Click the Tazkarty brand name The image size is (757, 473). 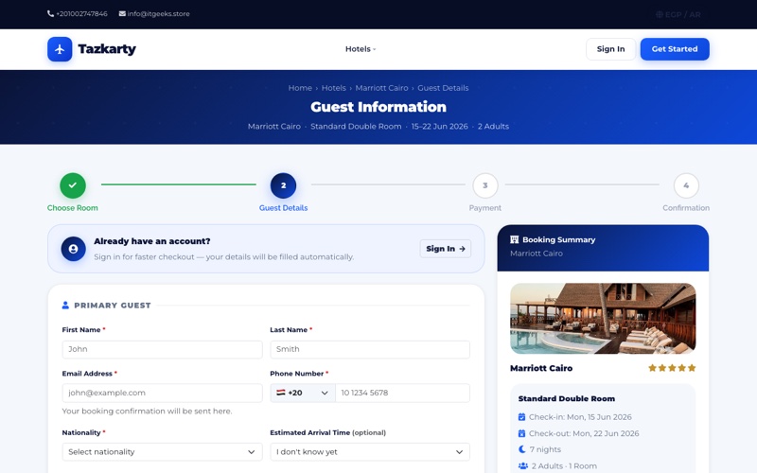click(107, 49)
